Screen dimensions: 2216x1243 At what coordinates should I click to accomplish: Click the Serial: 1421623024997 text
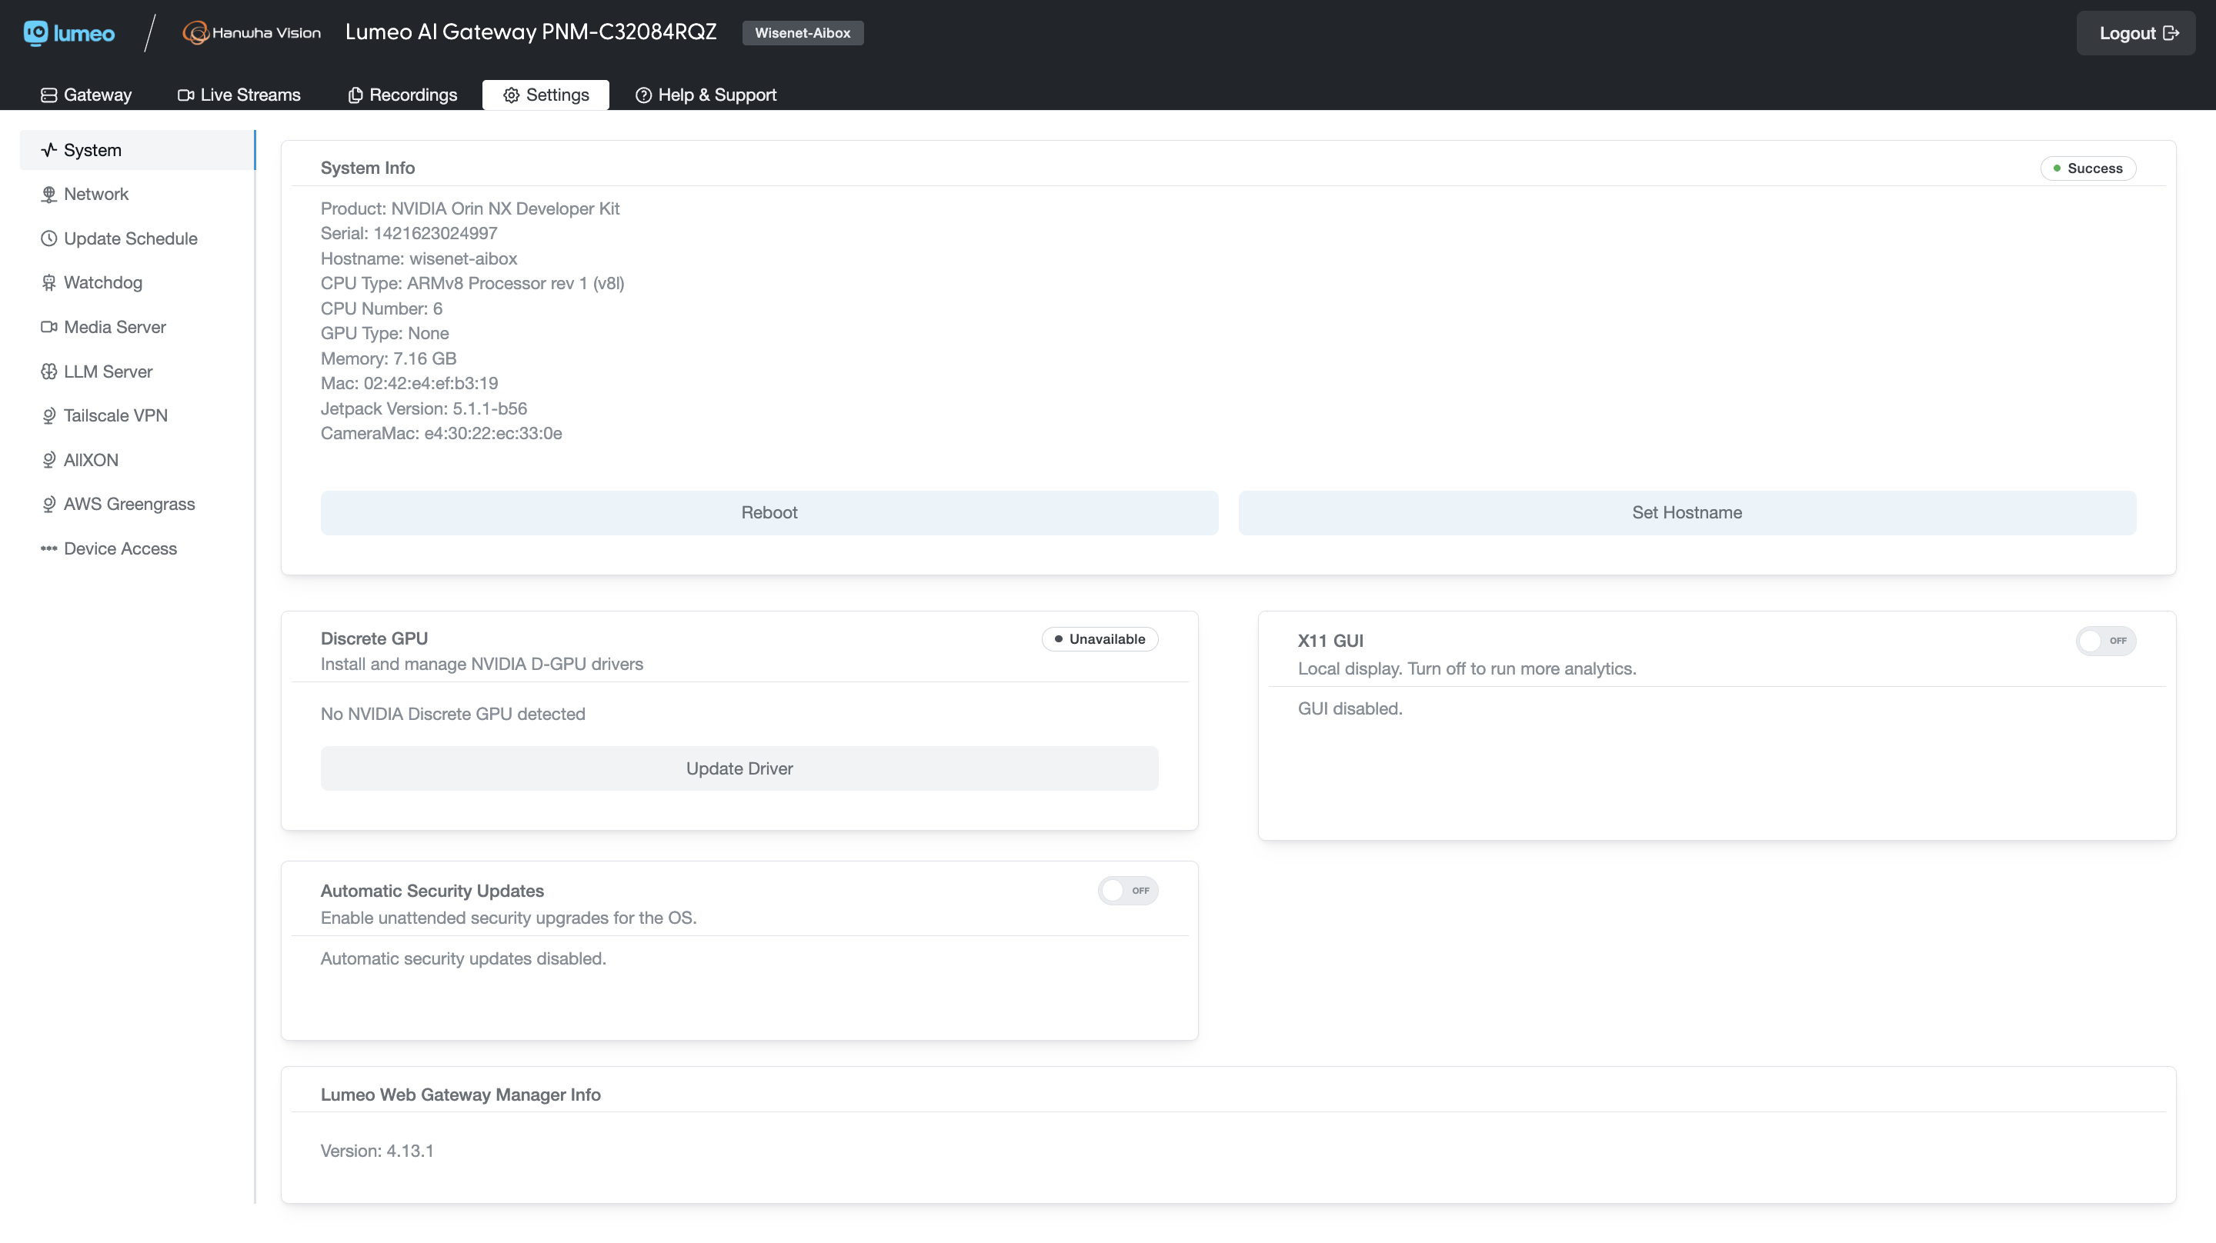[409, 233]
